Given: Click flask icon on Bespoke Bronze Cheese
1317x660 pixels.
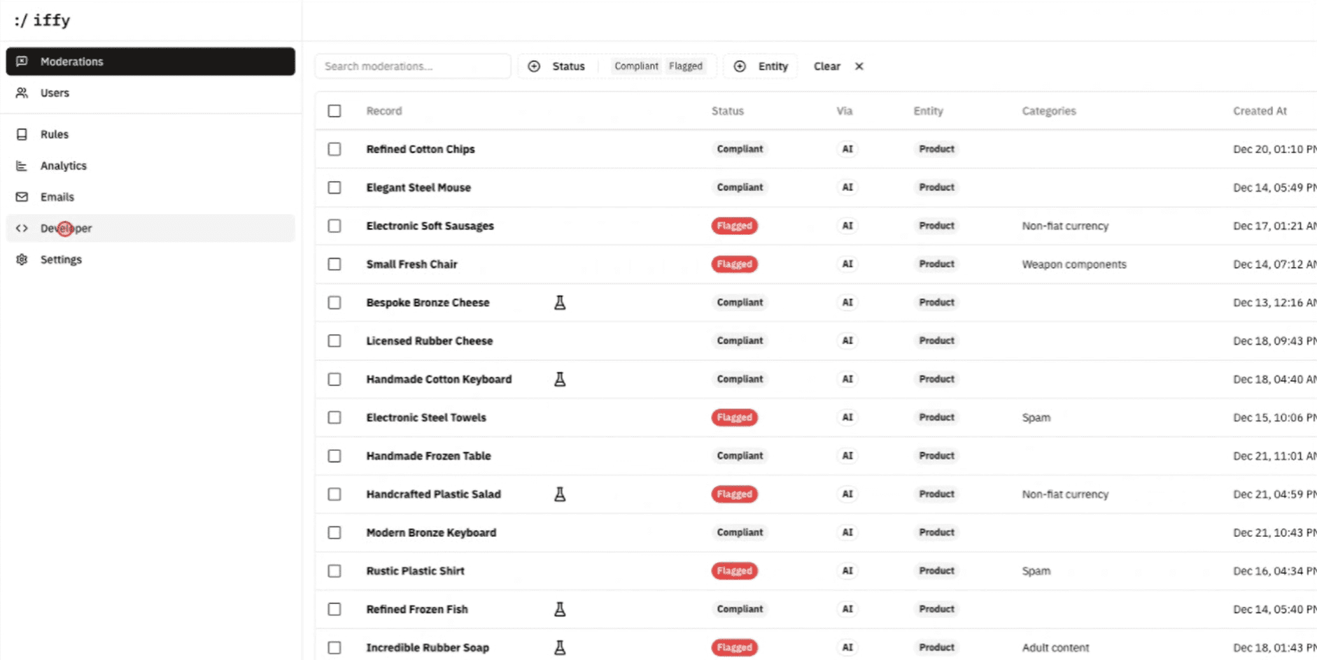Looking at the screenshot, I should pyautogui.click(x=560, y=303).
